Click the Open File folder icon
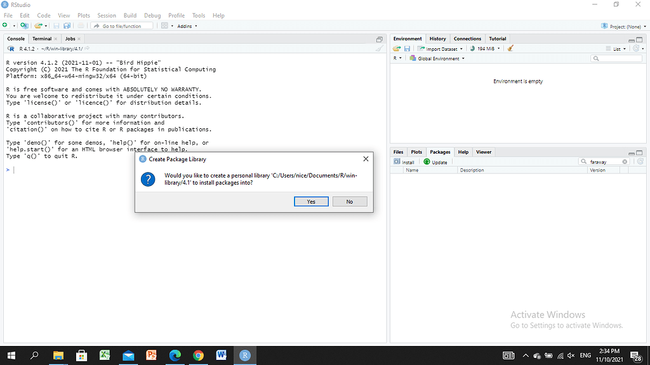 [x=38, y=26]
